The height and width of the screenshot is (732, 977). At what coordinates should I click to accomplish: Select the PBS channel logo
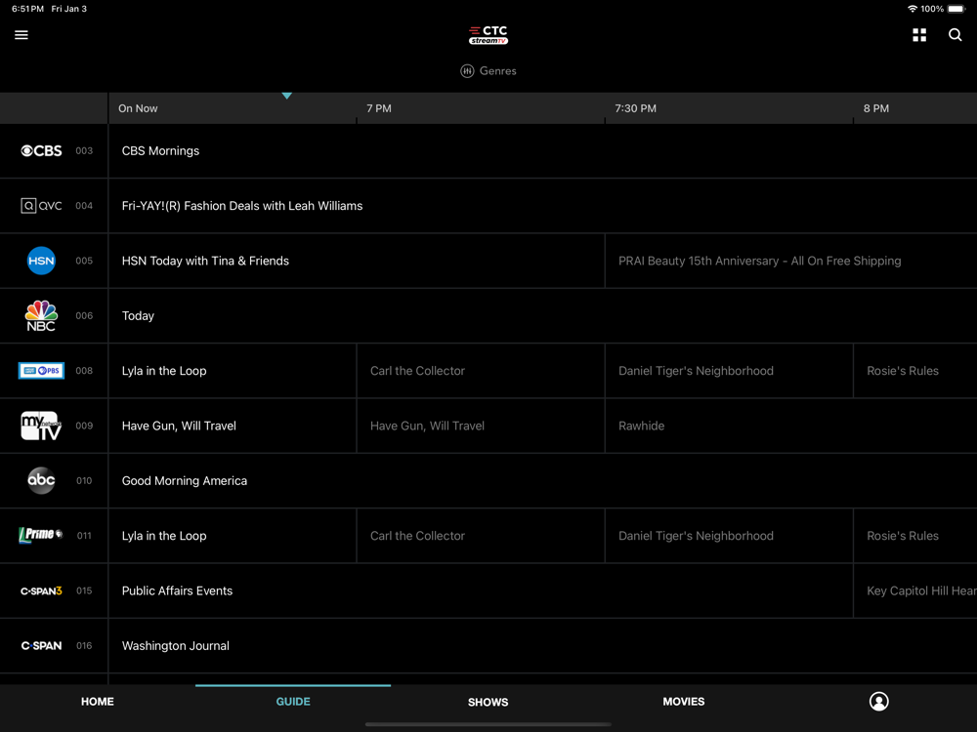(x=41, y=370)
